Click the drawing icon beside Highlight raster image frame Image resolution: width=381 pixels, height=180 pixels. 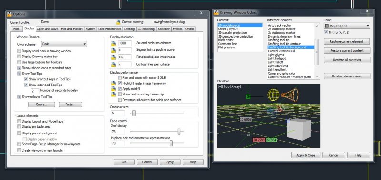coord(113,83)
